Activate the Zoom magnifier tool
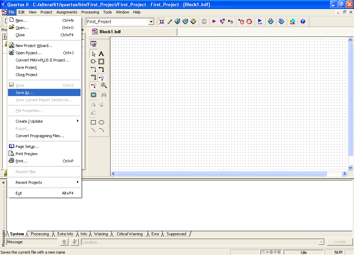The width and height of the screenshot is (354, 255). (104, 85)
